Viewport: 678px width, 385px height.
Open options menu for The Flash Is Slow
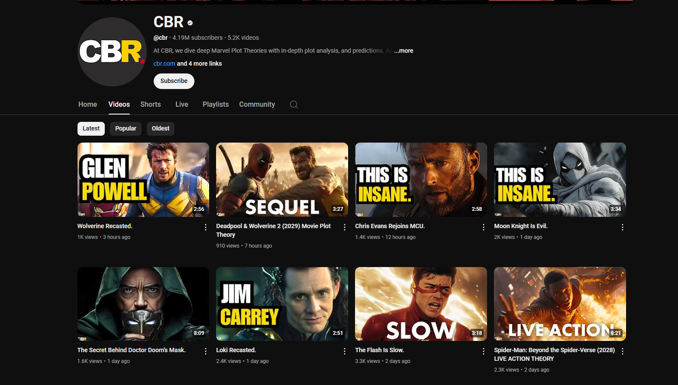pyautogui.click(x=484, y=351)
